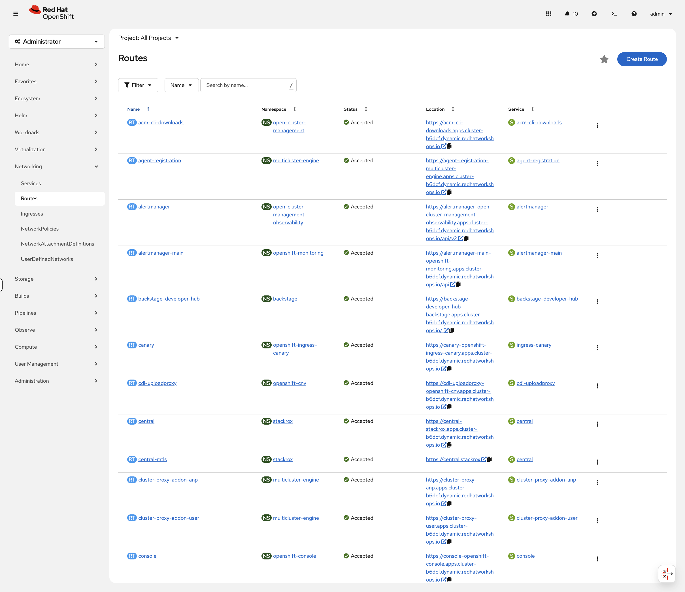Open the openshift-monitoring namespace link
Viewport: 685px width, 592px height.
point(298,253)
